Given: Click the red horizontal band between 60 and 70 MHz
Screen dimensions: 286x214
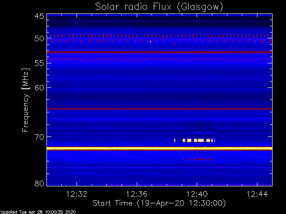Looking at the screenshot, I should pos(160,109).
